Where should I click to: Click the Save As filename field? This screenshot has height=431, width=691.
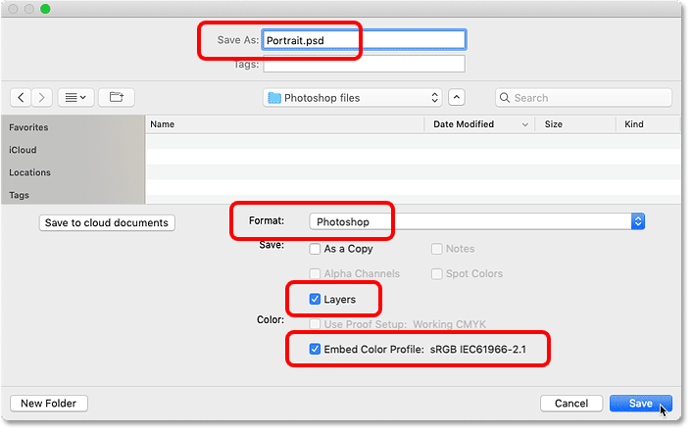[x=364, y=40]
